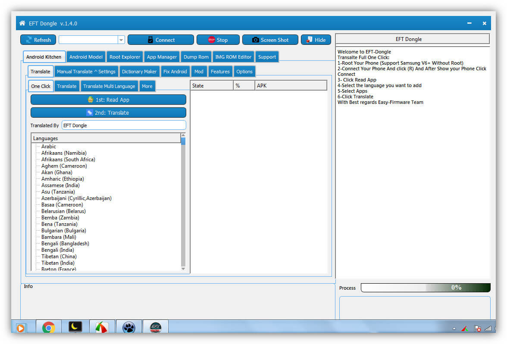Choose Azerbaijani (Cyrillic,Azerbaijan)

click(x=76, y=198)
